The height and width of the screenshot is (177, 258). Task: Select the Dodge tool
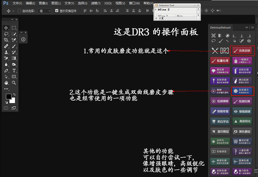[x=14, y=65]
